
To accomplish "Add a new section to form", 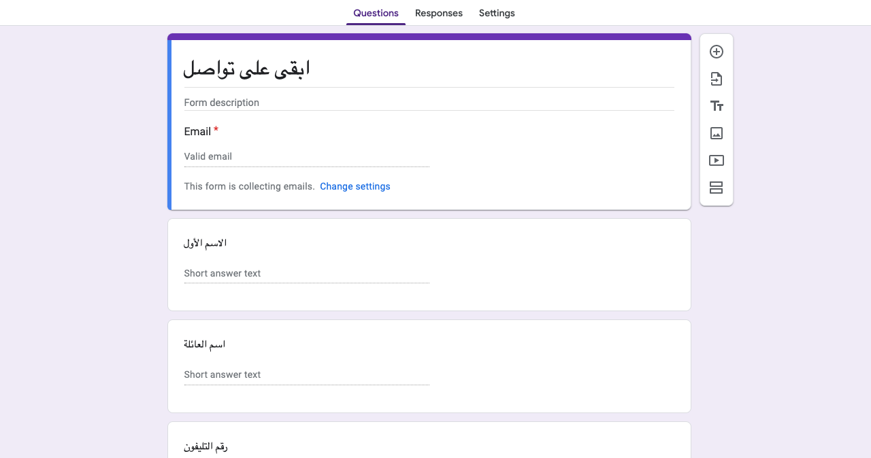I will (x=716, y=188).
